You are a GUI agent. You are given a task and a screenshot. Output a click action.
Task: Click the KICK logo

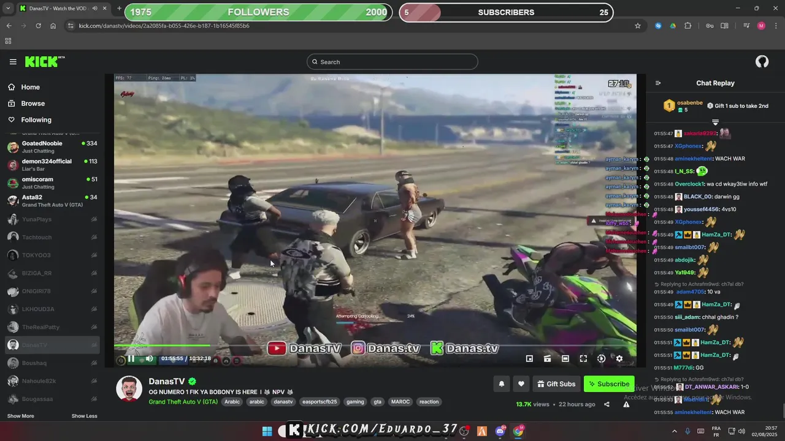pos(45,61)
